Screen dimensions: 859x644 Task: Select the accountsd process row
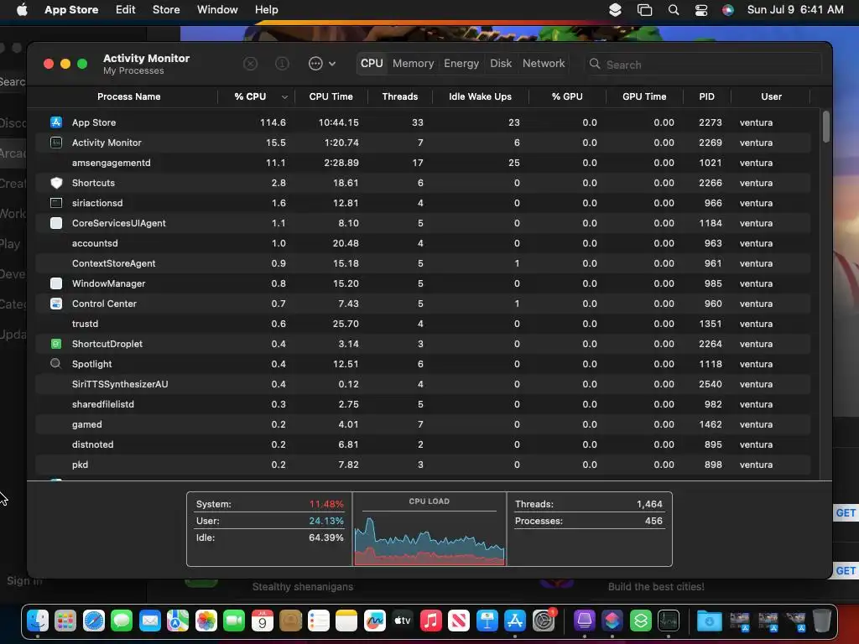pyautogui.click(x=423, y=243)
